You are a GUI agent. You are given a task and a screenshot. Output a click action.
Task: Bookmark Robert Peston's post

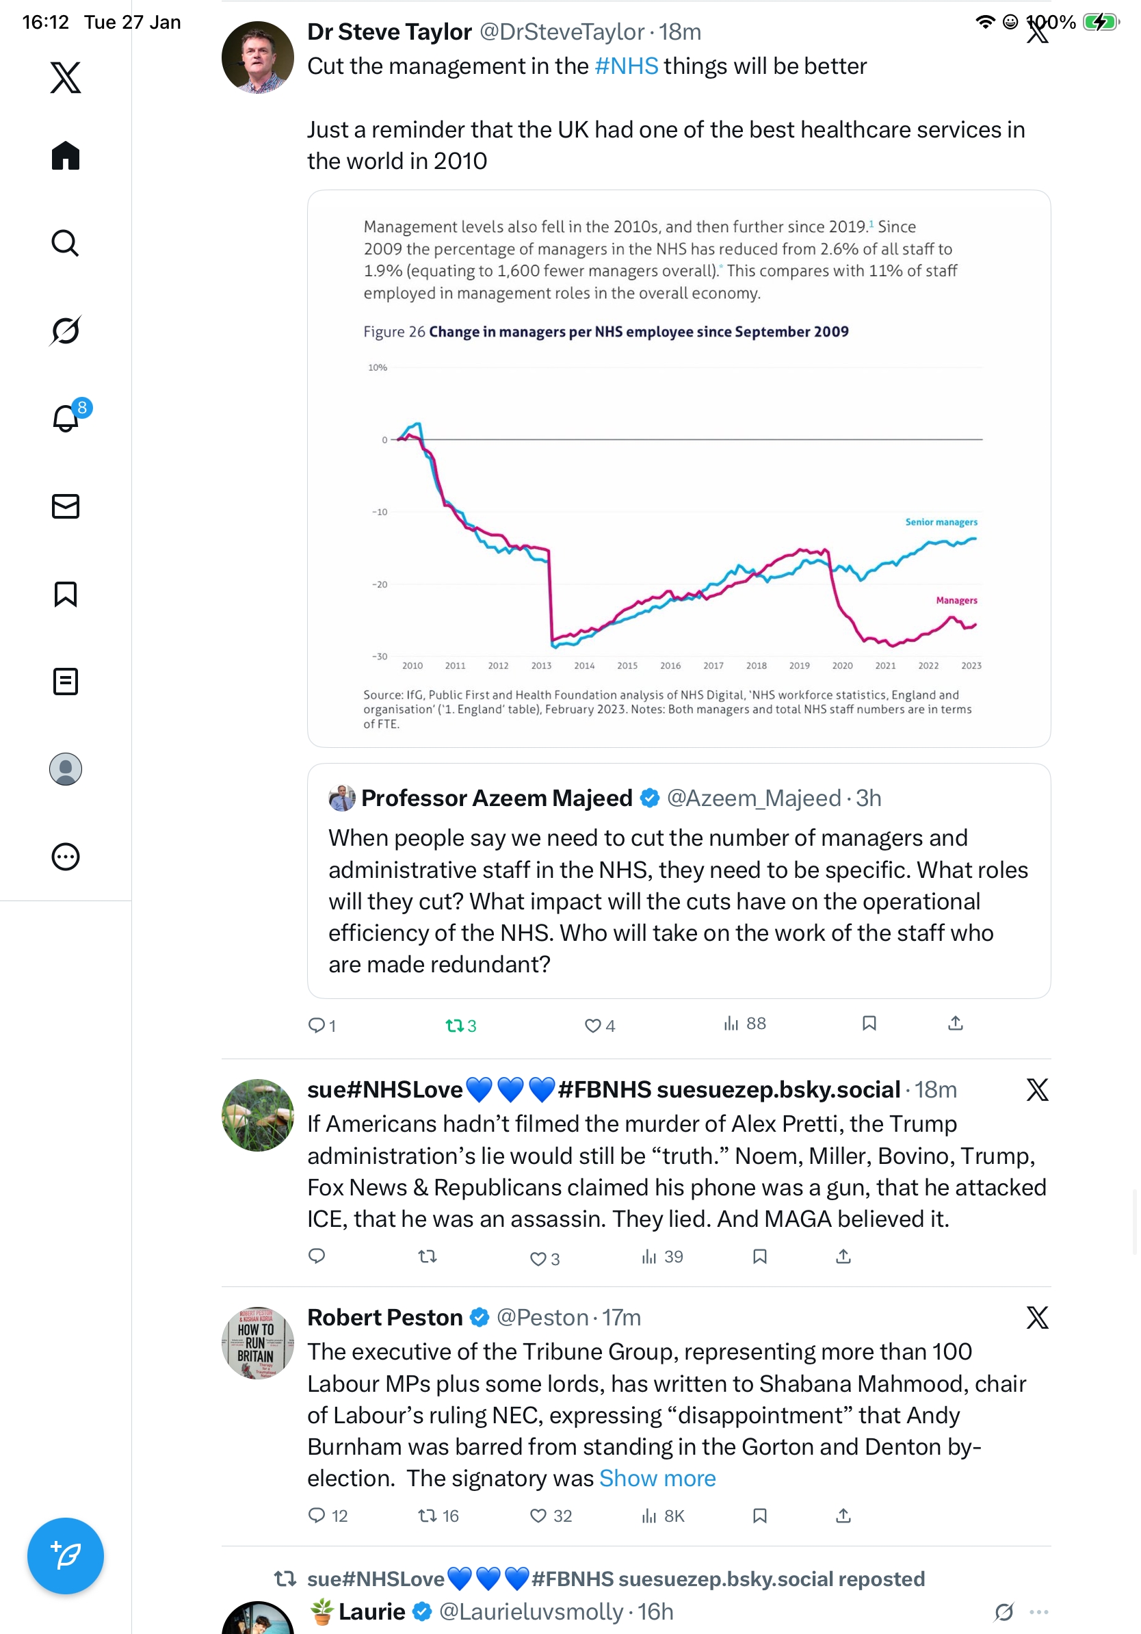(x=759, y=1515)
